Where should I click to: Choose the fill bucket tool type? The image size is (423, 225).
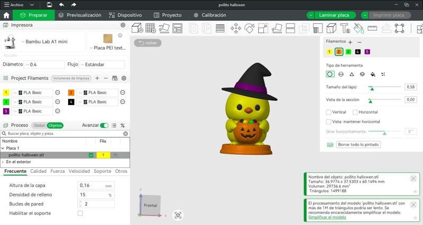pos(373,74)
